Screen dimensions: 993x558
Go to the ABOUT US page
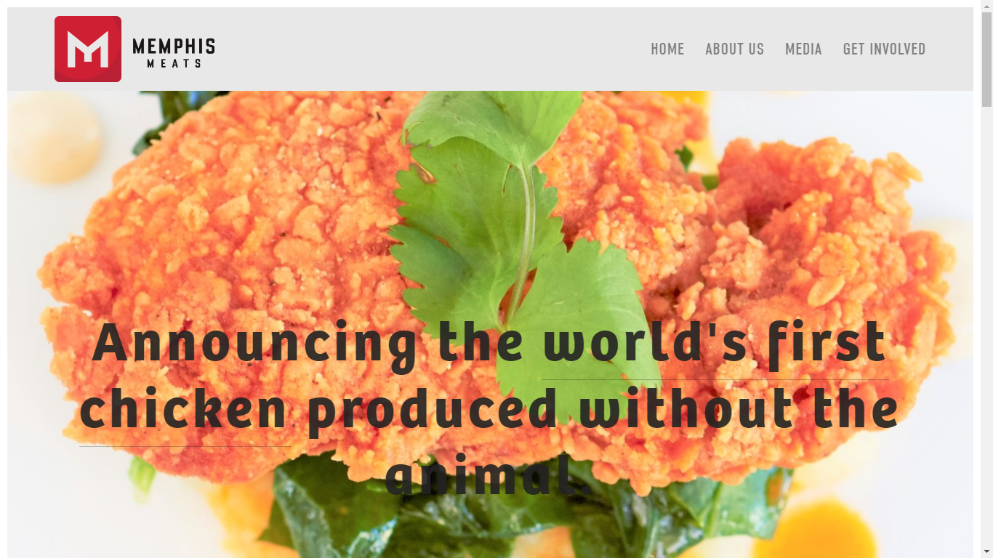pyautogui.click(x=734, y=49)
